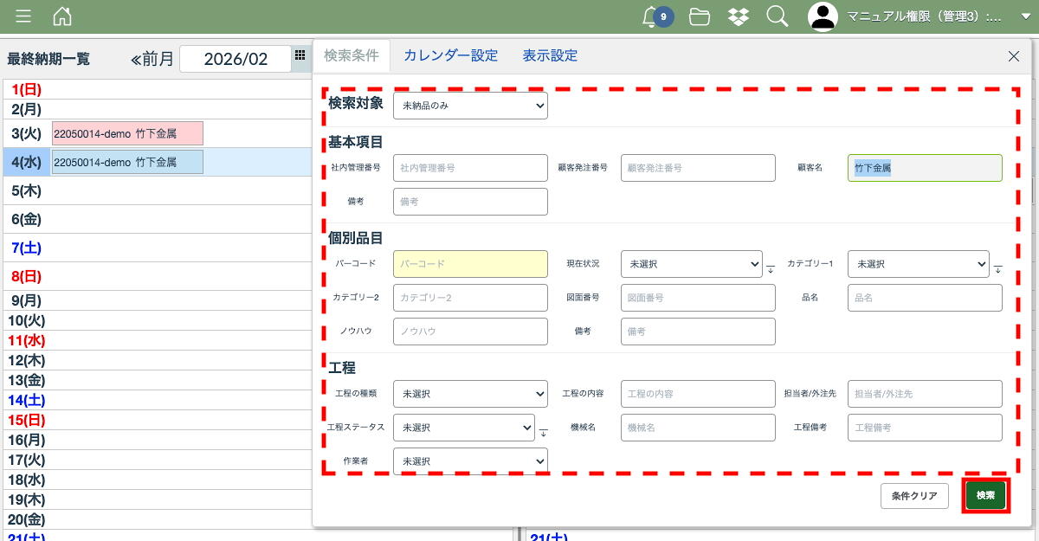Switch to 表示設定 tab
The height and width of the screenshot is (541, 1039).
coord(550,56)
